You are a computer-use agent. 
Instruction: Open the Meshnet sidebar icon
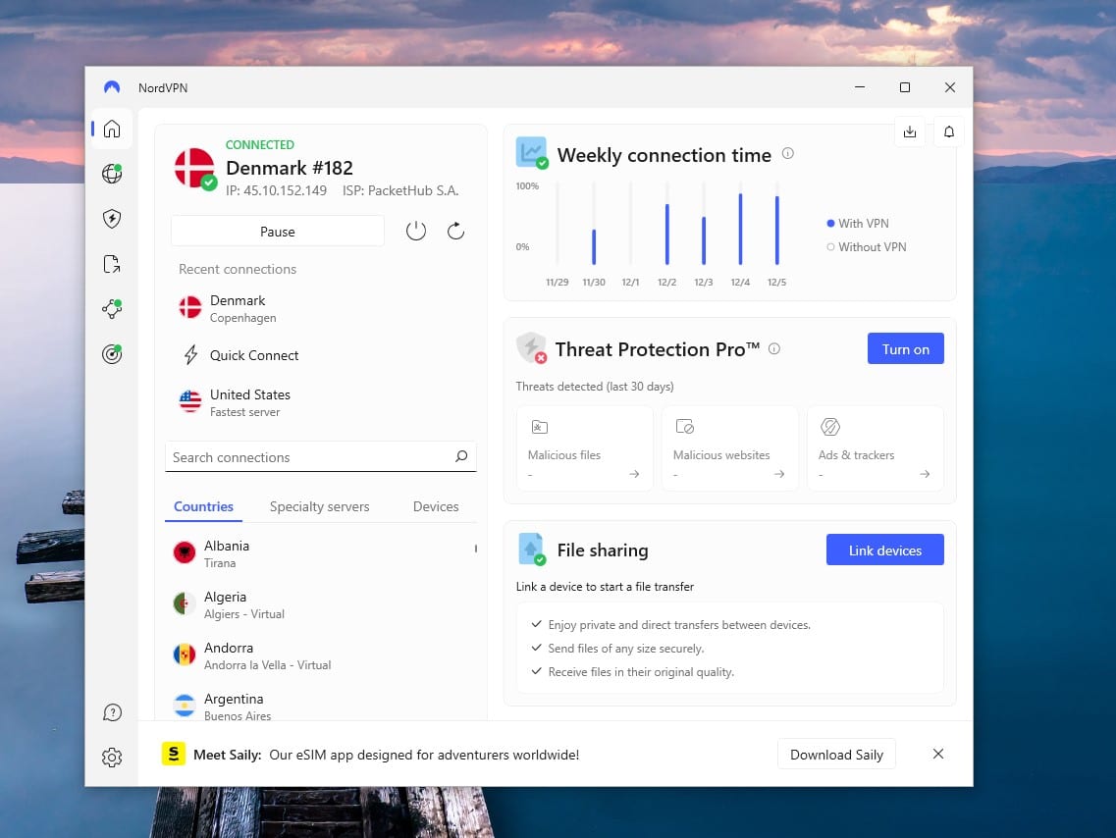click(112, 309)
